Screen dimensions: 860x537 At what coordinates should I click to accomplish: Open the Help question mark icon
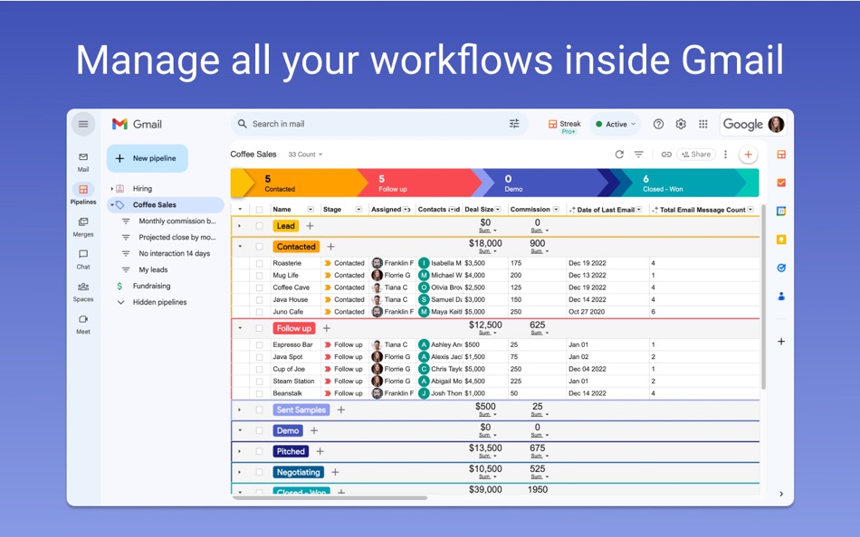(x=658, y=124)
